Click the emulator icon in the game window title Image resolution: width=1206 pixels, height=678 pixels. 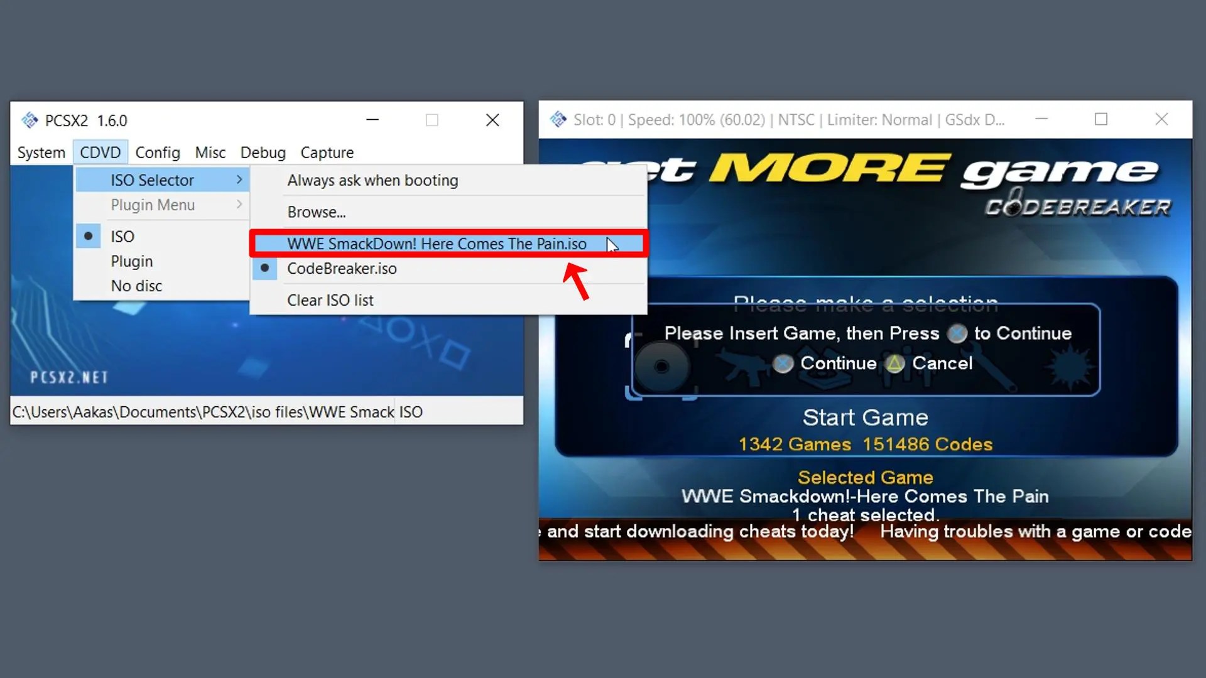pos(558,119)
